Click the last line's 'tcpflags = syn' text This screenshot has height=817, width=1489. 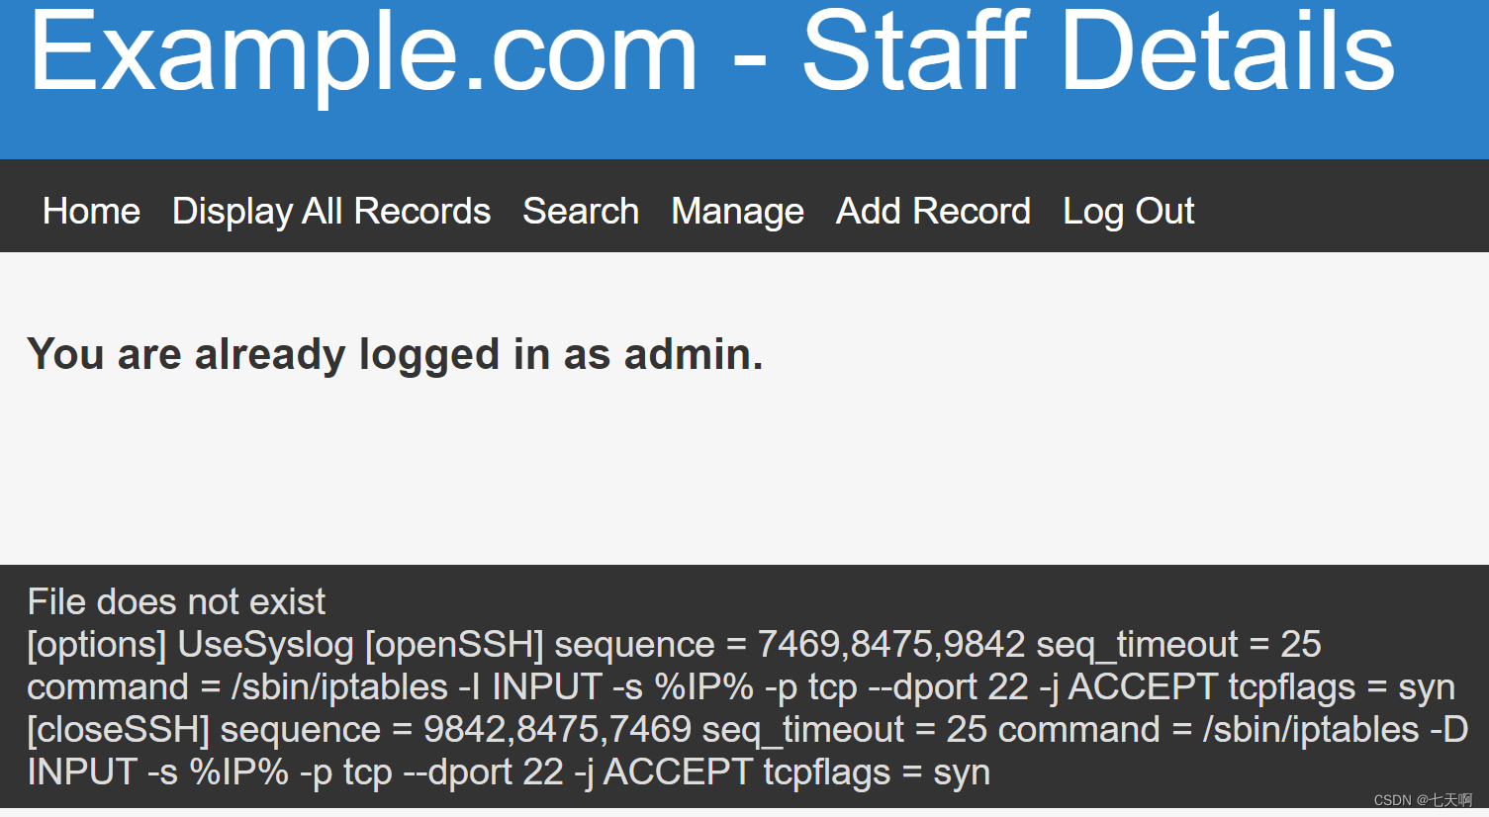click(877, 772)
